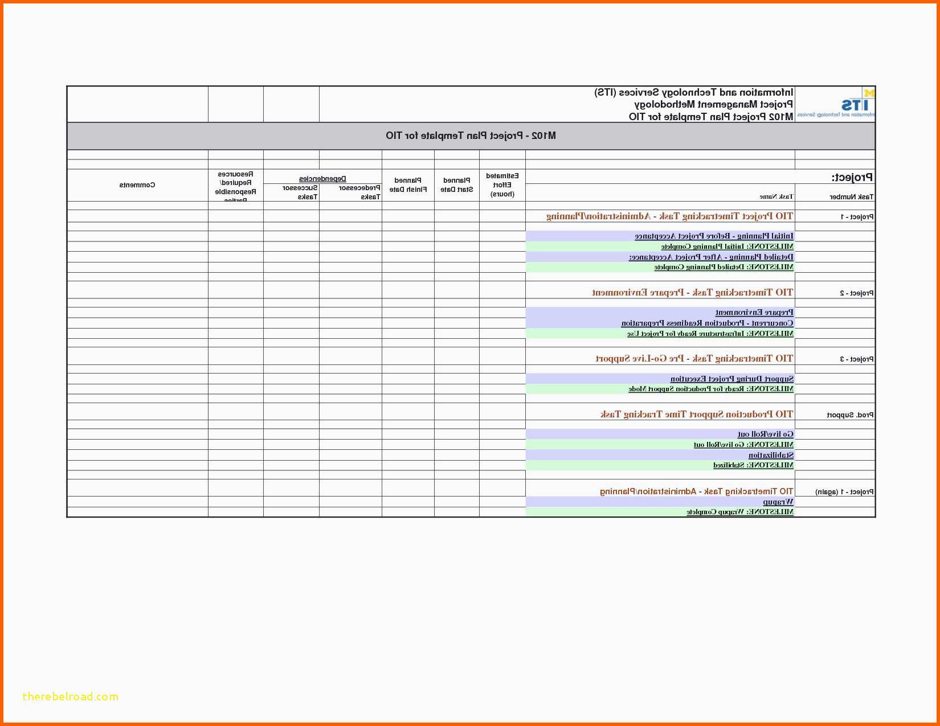Select the 'Comments' column header
Image resolution: width=940 pixels, height=726 pixels.
pos(137,185)
